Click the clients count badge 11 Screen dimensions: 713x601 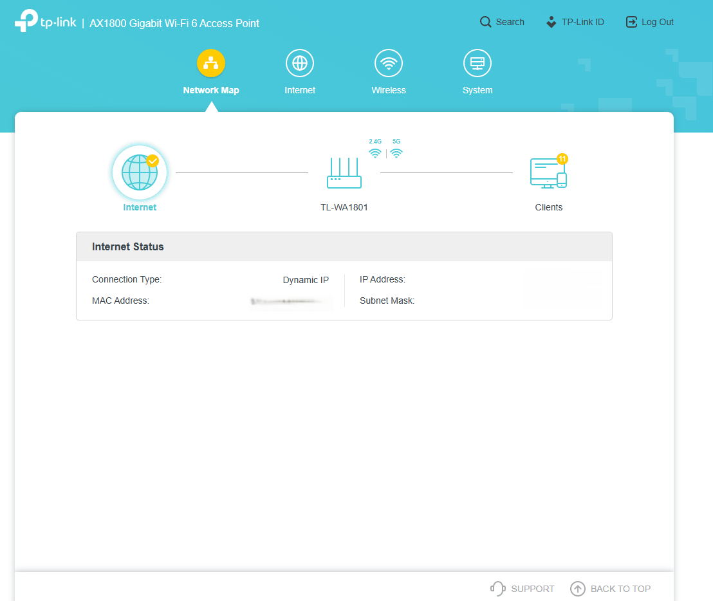point(562,159)
